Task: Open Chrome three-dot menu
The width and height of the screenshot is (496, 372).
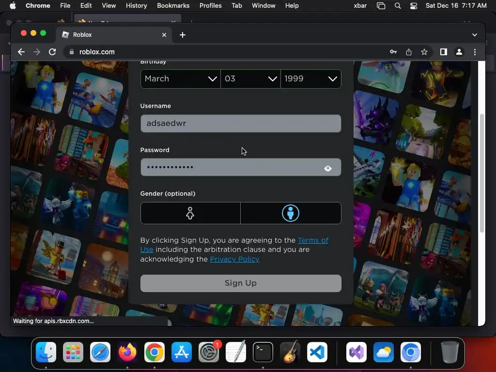Action: [475, 52]
